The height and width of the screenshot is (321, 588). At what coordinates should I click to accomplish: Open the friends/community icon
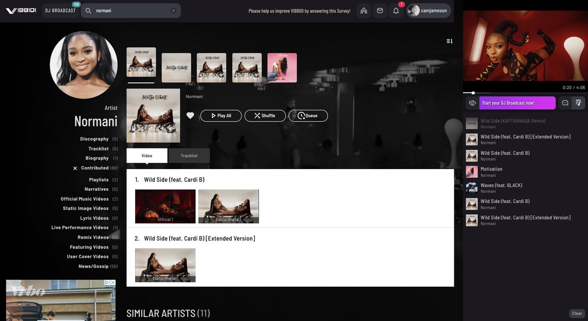click(364, 10)
